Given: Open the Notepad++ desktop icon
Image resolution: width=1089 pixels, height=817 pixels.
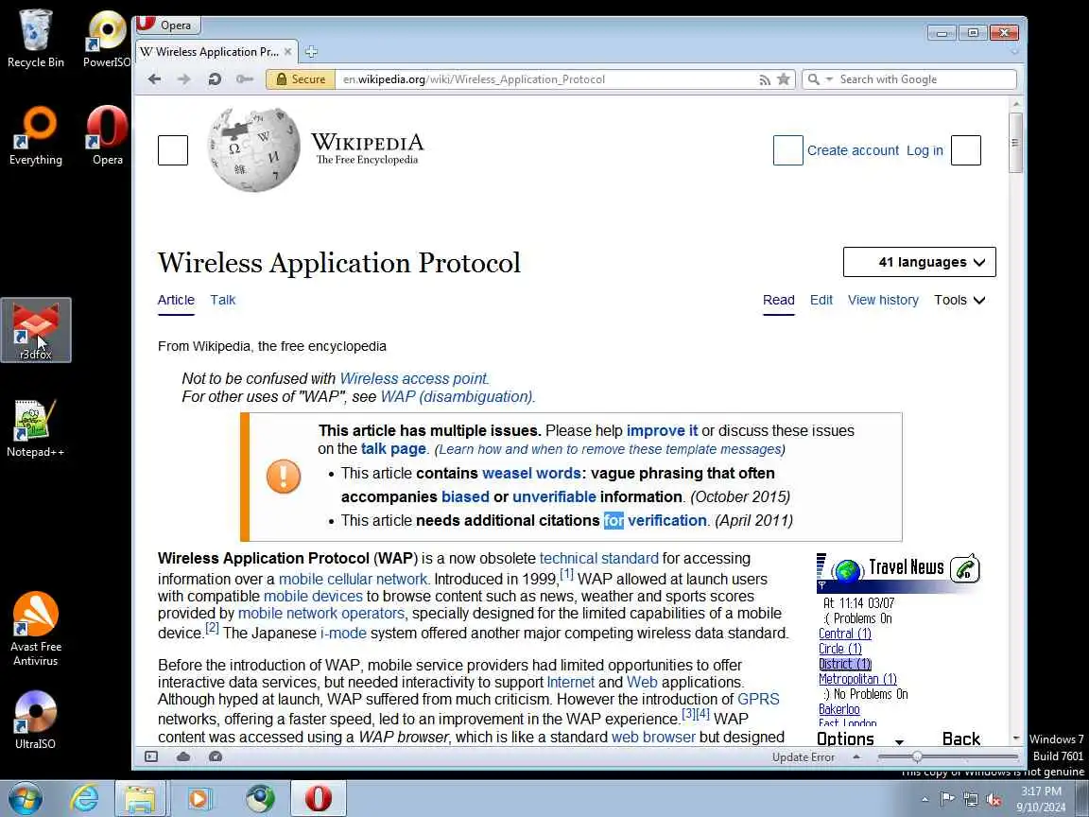Looking at the screenshot, I should [35, 428].
